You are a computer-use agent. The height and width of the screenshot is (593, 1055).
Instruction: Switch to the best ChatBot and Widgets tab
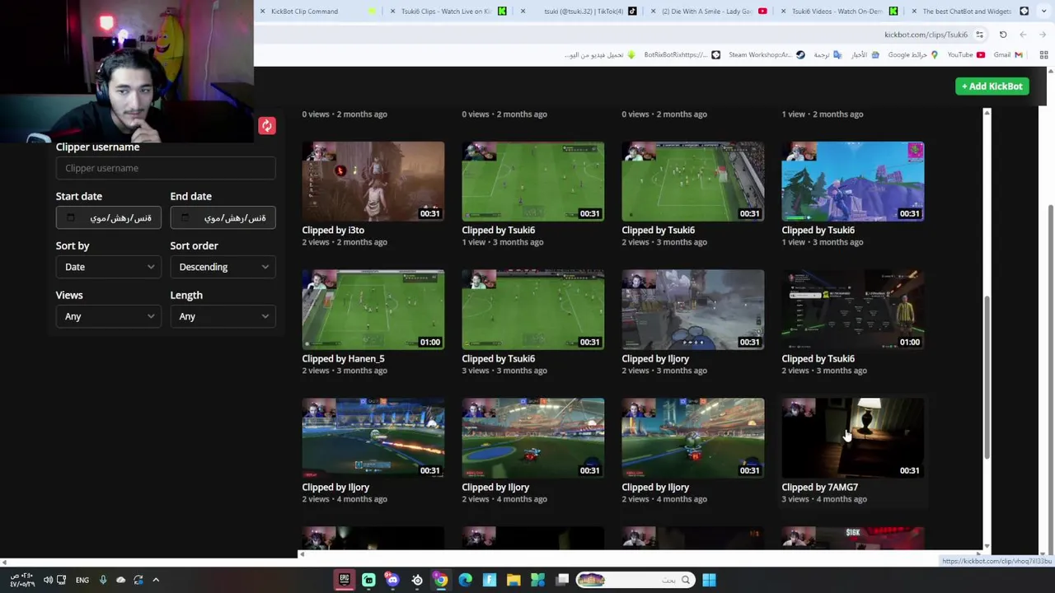pyautogui.click(x=970, y=12)
